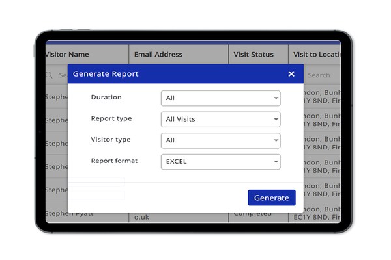Image resolution: width=391 pixels, height=260 pixels.
Task: Click the Report type dropdown arrow
Action: tap(276, 120)
